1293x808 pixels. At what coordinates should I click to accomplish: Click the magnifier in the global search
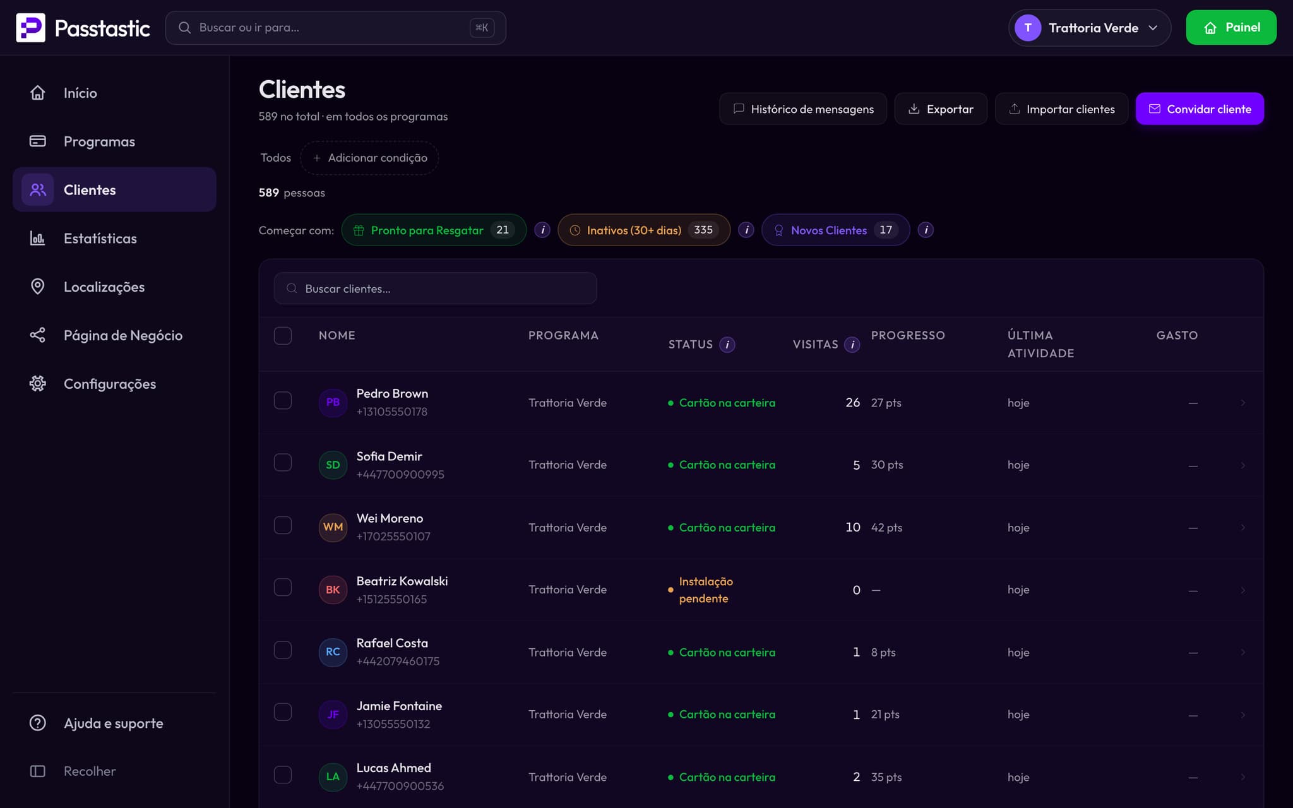pyautogui.click(x=184, y=28)
